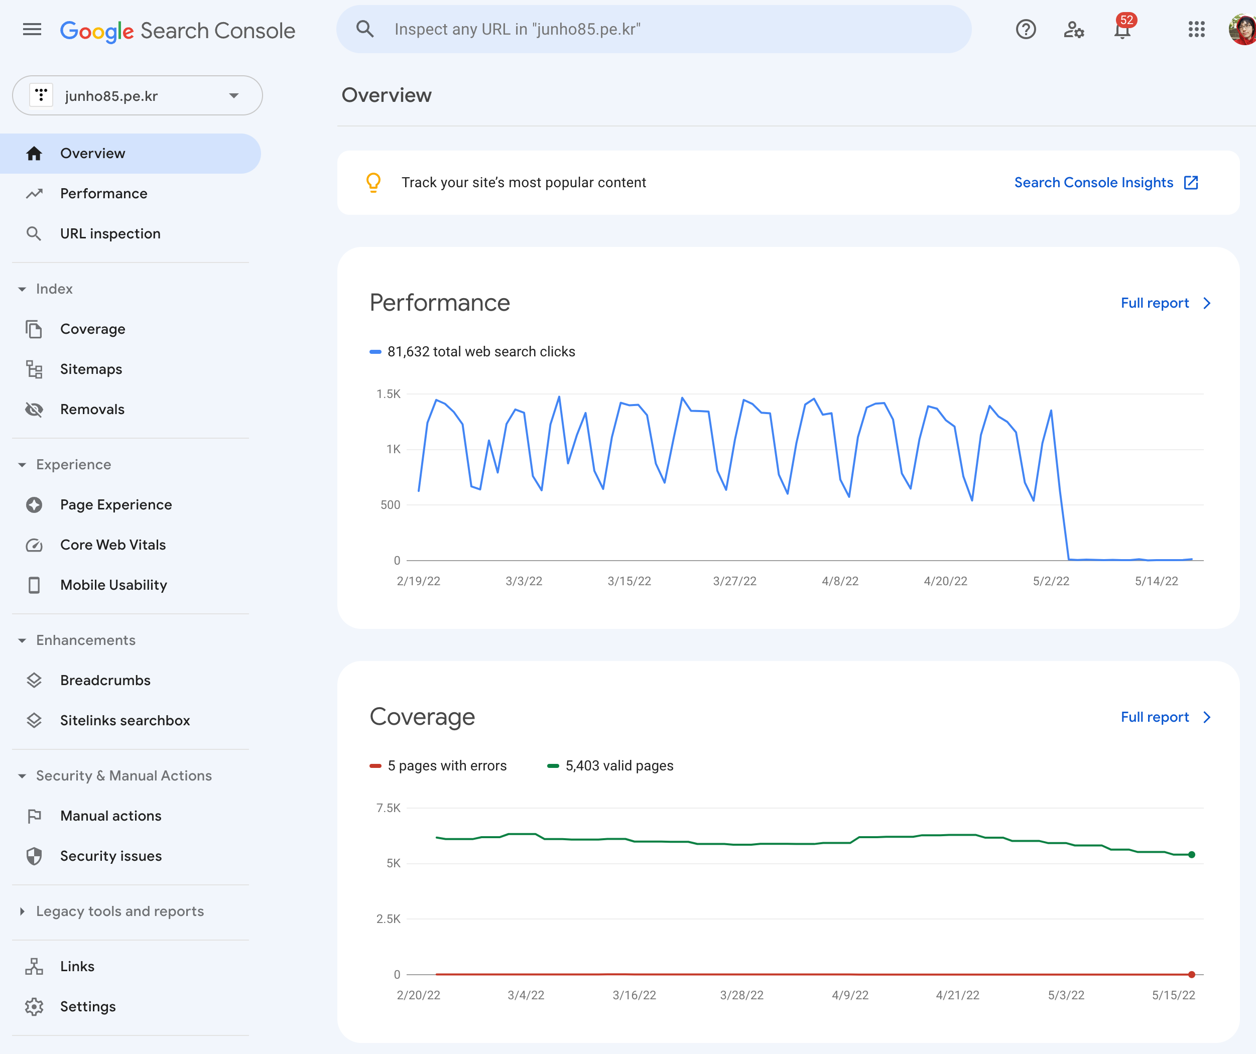Collapse Security & Manual Actions section

click(22, 776)
